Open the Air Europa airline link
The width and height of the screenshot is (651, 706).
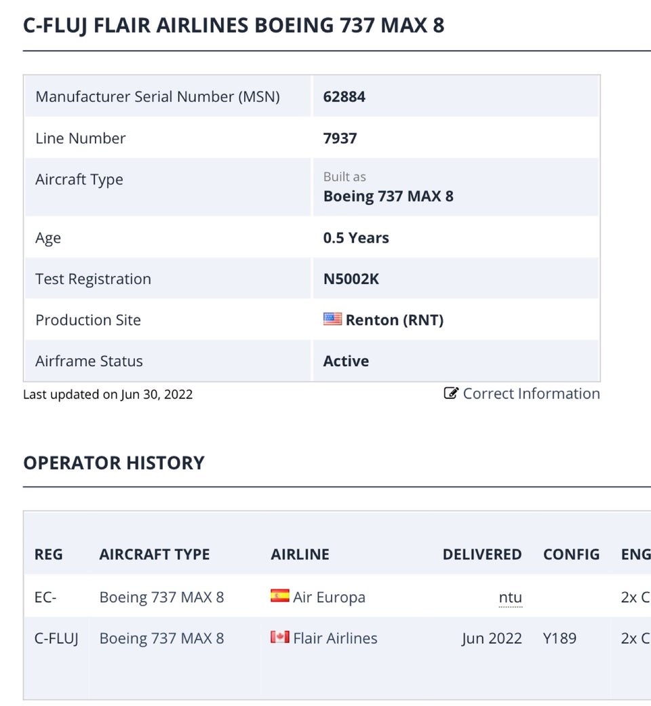(329, 597)
